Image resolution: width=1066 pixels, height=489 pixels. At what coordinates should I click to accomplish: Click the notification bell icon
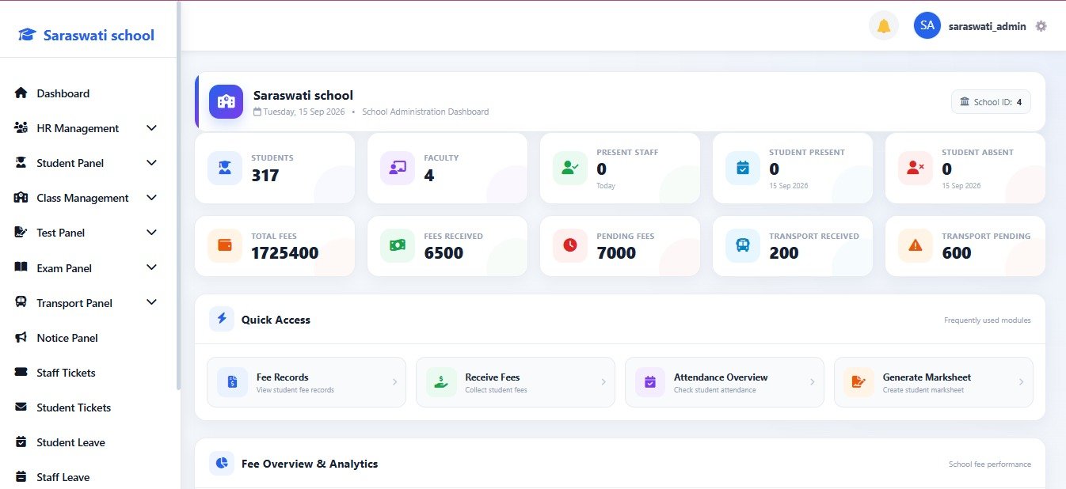point(884,26)
